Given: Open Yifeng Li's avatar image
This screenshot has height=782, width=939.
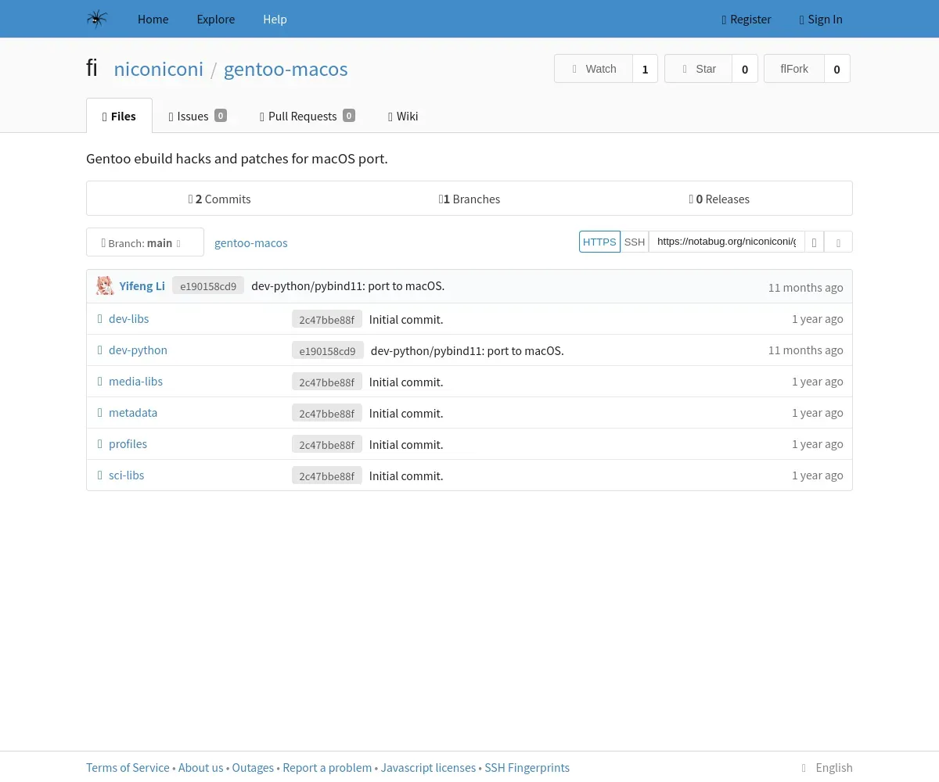Looking at the screenshot, I should pos(105,286).
